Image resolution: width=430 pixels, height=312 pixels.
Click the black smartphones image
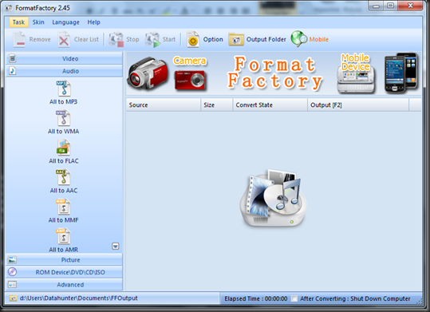click(x=401, y=73)
